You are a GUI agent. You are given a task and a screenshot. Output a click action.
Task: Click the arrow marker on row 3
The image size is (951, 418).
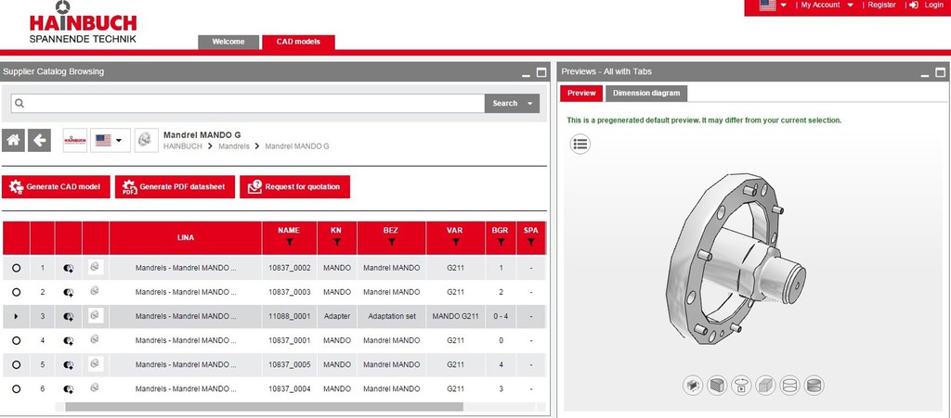(17, 316)
